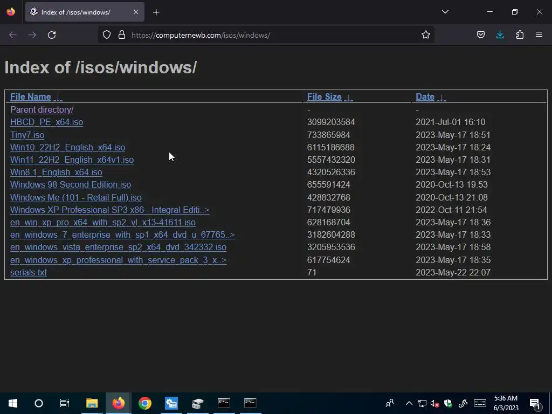This screenshot has height=414, width=552.
Task: Open serials.txt file
Action: (x=29, y=272)
